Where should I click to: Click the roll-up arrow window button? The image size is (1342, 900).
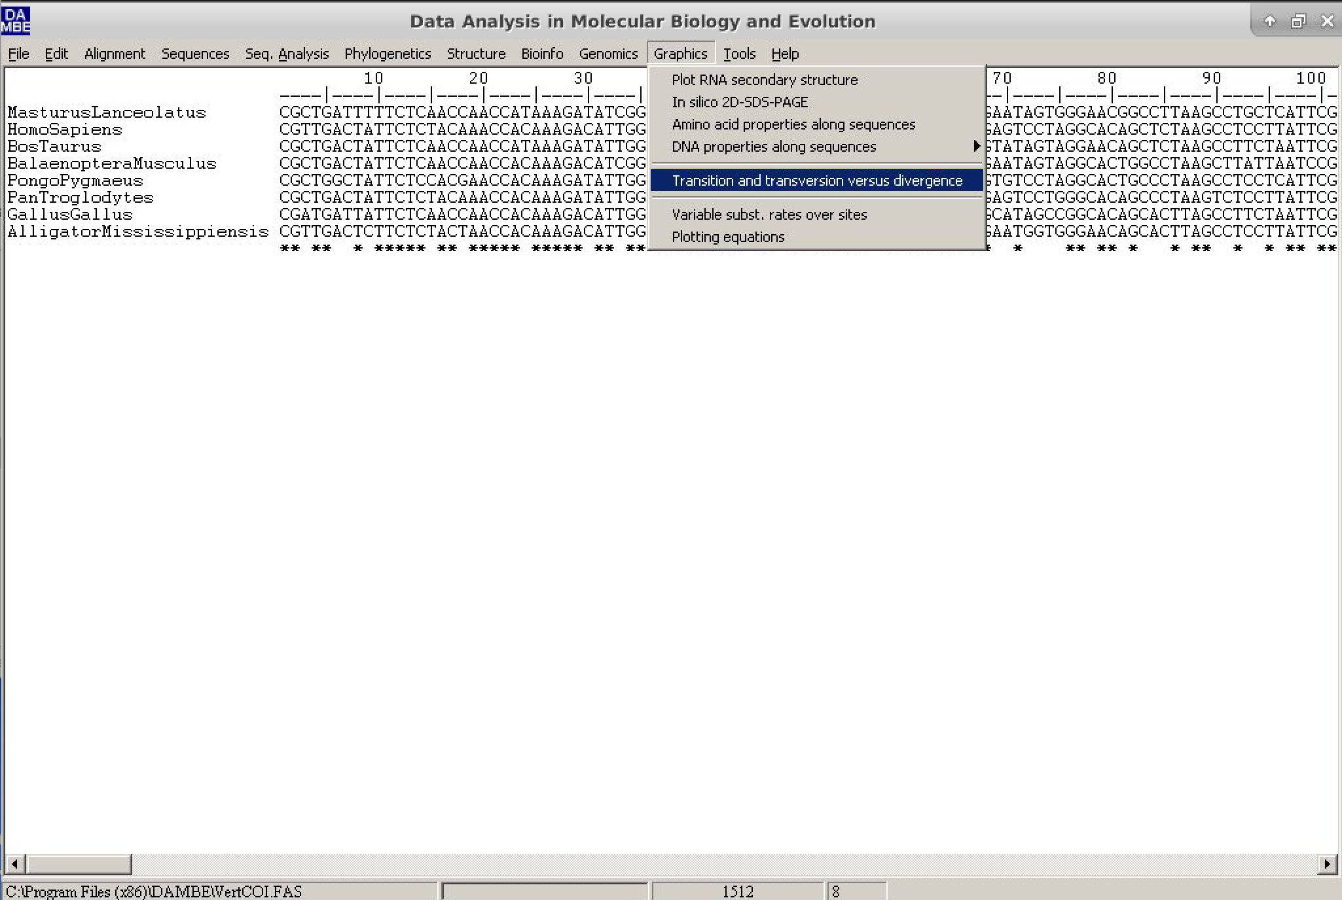click(x=1269, y=22)
